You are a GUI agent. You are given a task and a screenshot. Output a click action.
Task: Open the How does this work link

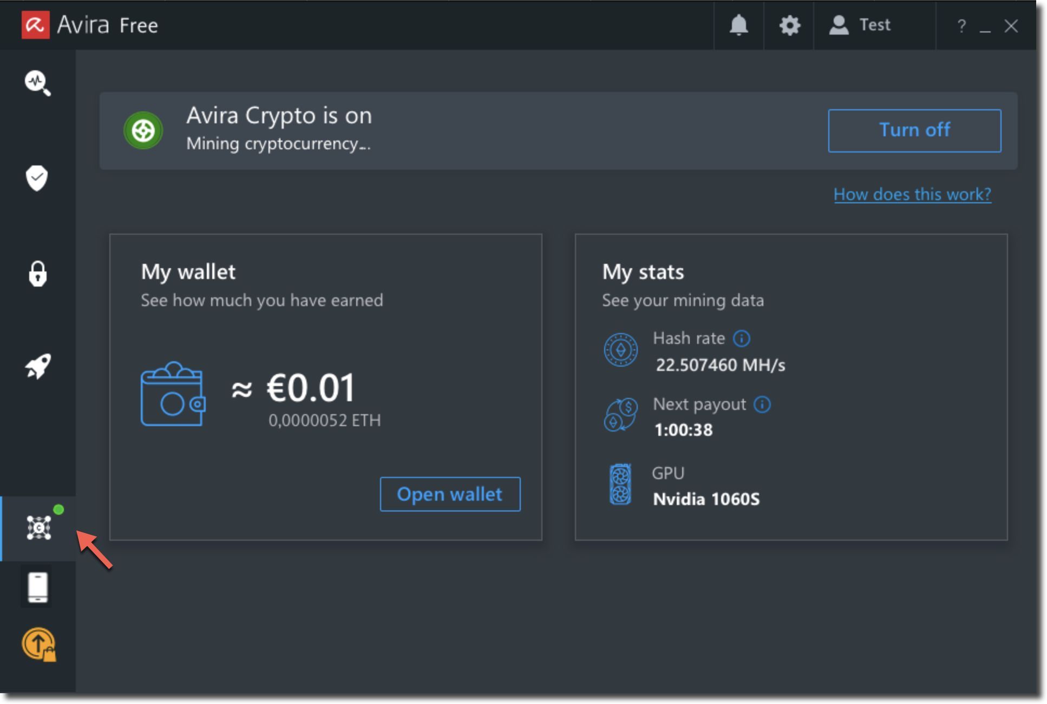coord(912,194)
